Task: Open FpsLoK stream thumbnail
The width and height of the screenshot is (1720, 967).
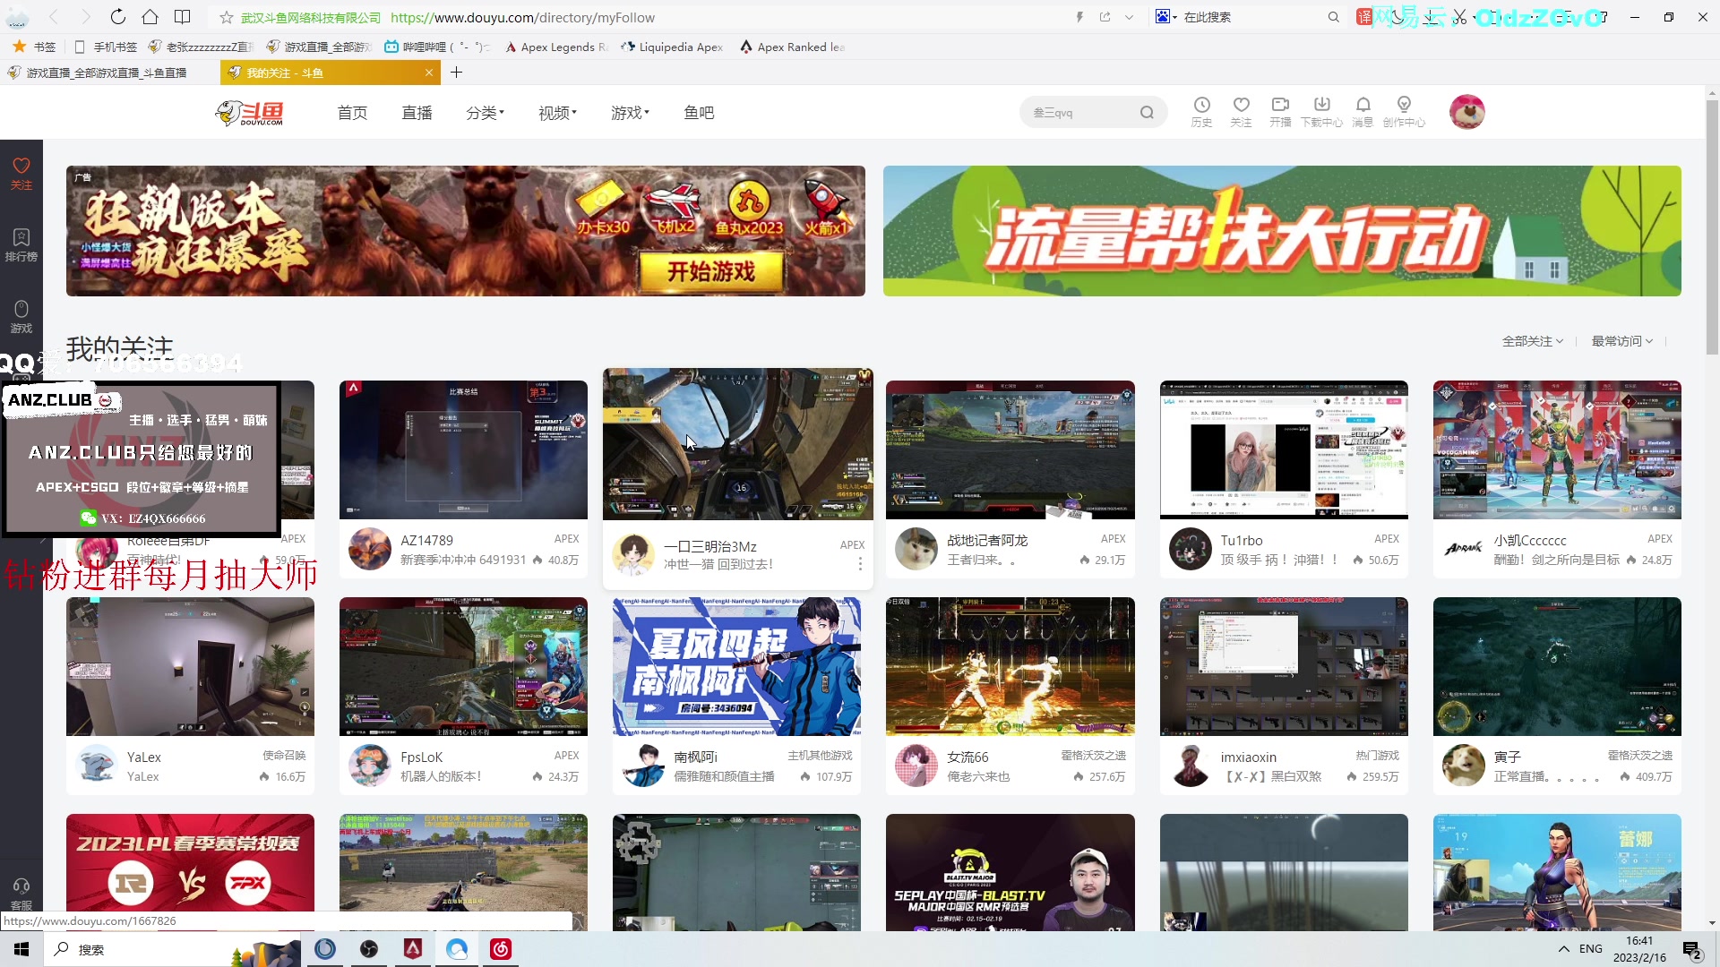Action: 463,666
